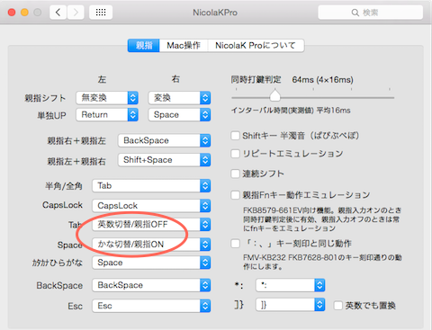Viewport: 432px width, 330px height.
Task: Click the 右 column header
Action: pos(175,79)
